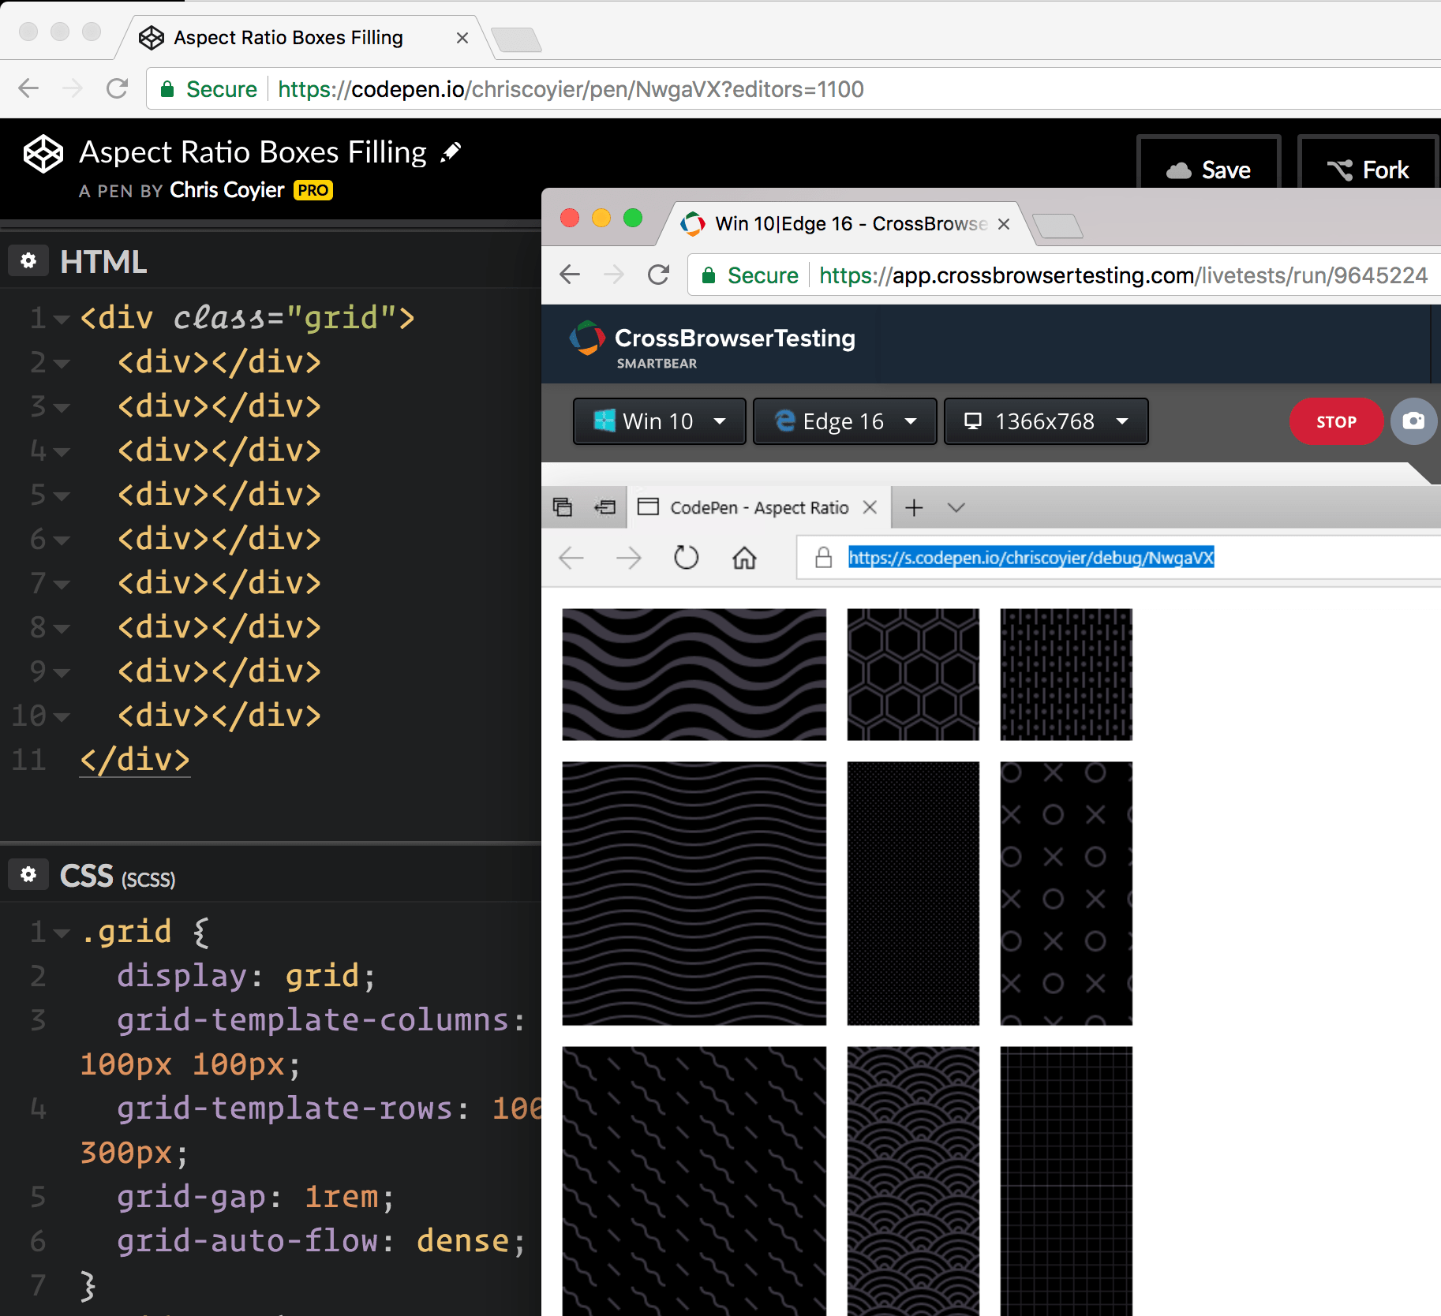Click the Edge home icon
Image resolution: width=1441 pixels, height=1316 pixels.
[744, 558]
